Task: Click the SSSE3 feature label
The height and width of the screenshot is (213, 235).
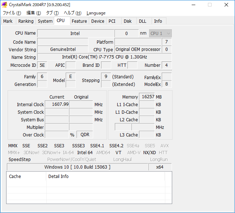Action: [x=78, y=146]
